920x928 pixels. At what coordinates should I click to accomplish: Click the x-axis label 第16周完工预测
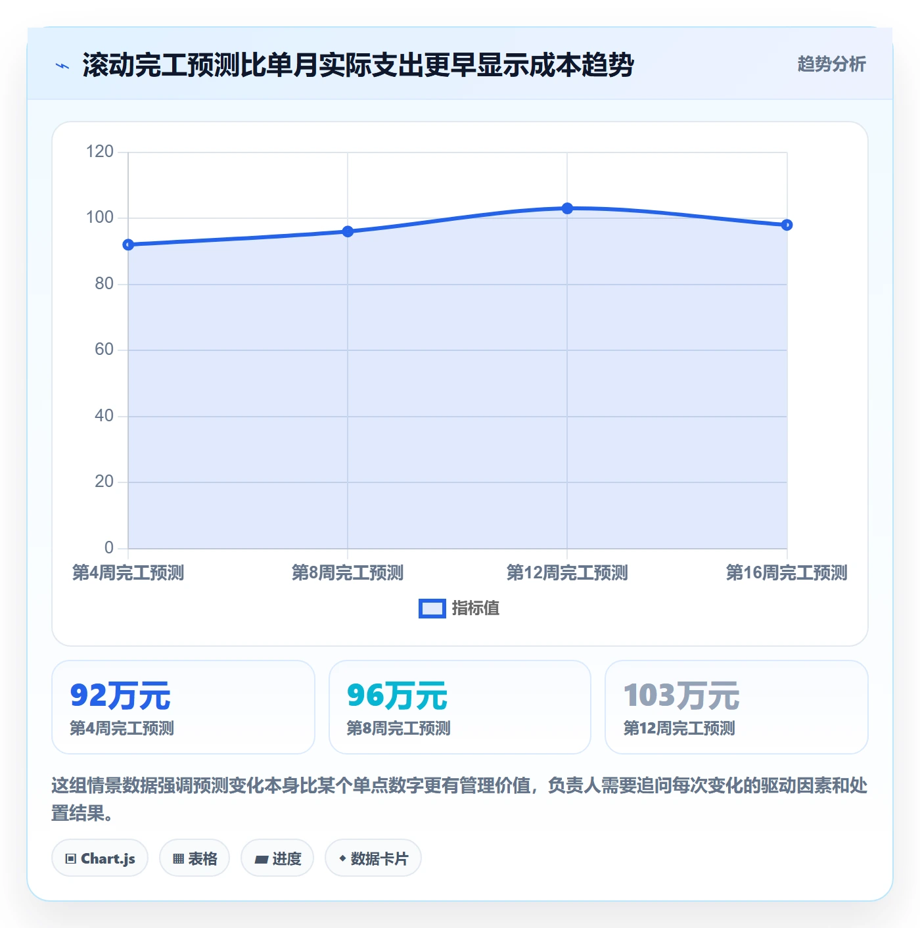[x=787, y=573]
